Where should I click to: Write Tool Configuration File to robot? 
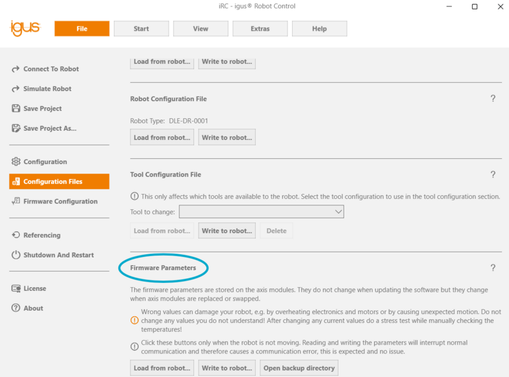(x=227, y=231)
